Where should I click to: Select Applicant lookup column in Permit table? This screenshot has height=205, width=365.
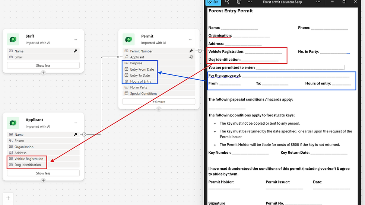point(159,57)
